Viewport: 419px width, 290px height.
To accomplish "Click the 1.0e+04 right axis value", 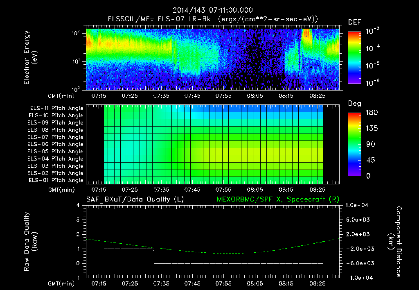I will [357, 206].
